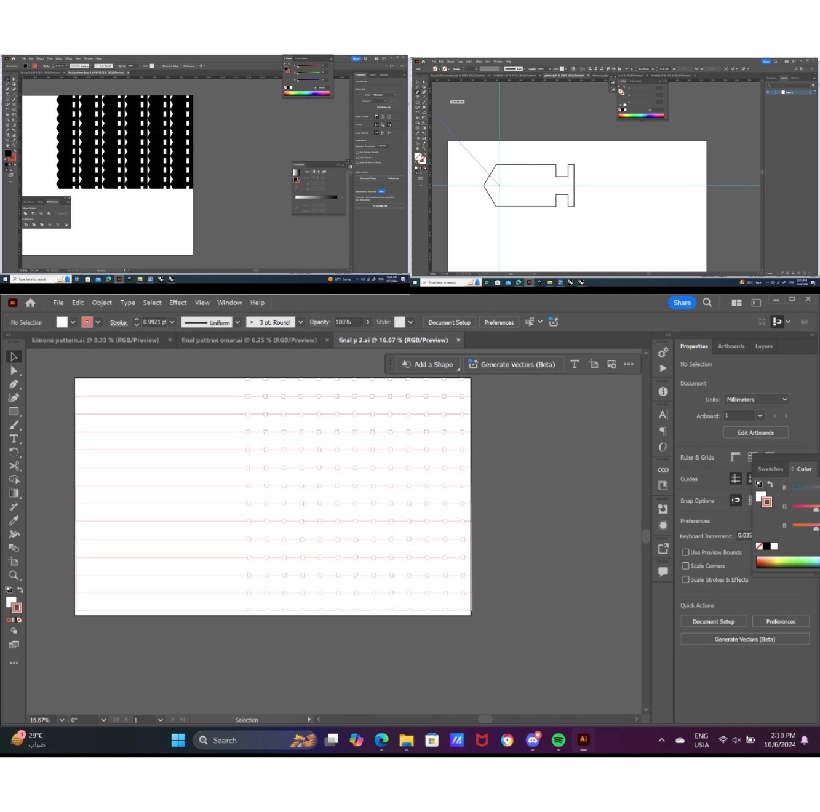Image resolution: width=820 pixels, height=812 pixels.
Task: Click the Arrange Documents icon
Action: click(736, 303)
